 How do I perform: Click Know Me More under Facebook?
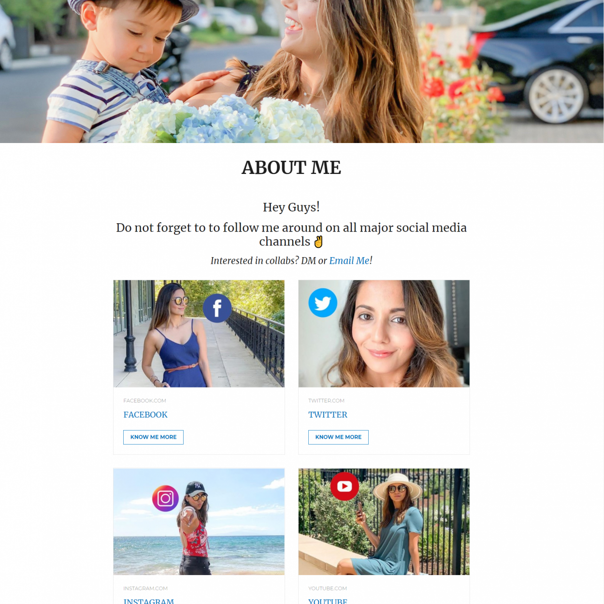pyautogui.click(x=153, y=437)
